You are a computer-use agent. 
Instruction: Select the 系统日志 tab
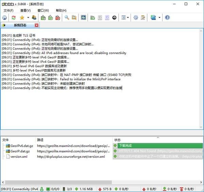click(x=20, y=25)
